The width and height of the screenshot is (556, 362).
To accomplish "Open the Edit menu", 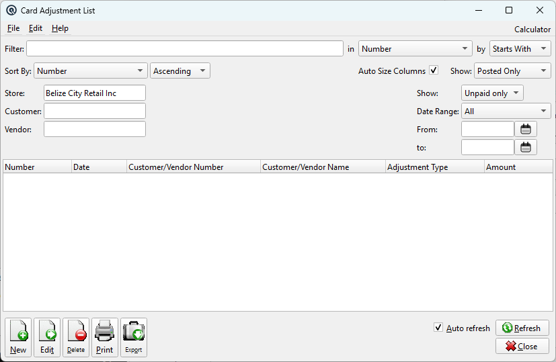I will click(36, 28).
